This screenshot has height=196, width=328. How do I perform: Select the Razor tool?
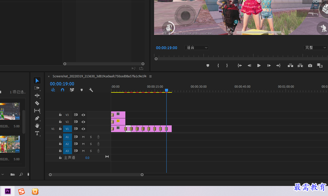coord(37,103)
